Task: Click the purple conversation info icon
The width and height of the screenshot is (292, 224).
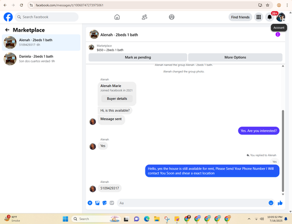Action: point(278,34)
